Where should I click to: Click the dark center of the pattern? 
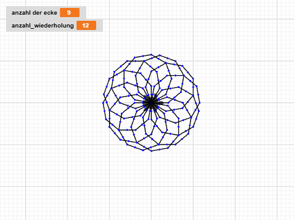pos(151,103)
